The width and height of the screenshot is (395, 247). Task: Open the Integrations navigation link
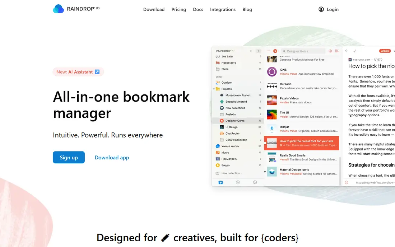point(223,9)
